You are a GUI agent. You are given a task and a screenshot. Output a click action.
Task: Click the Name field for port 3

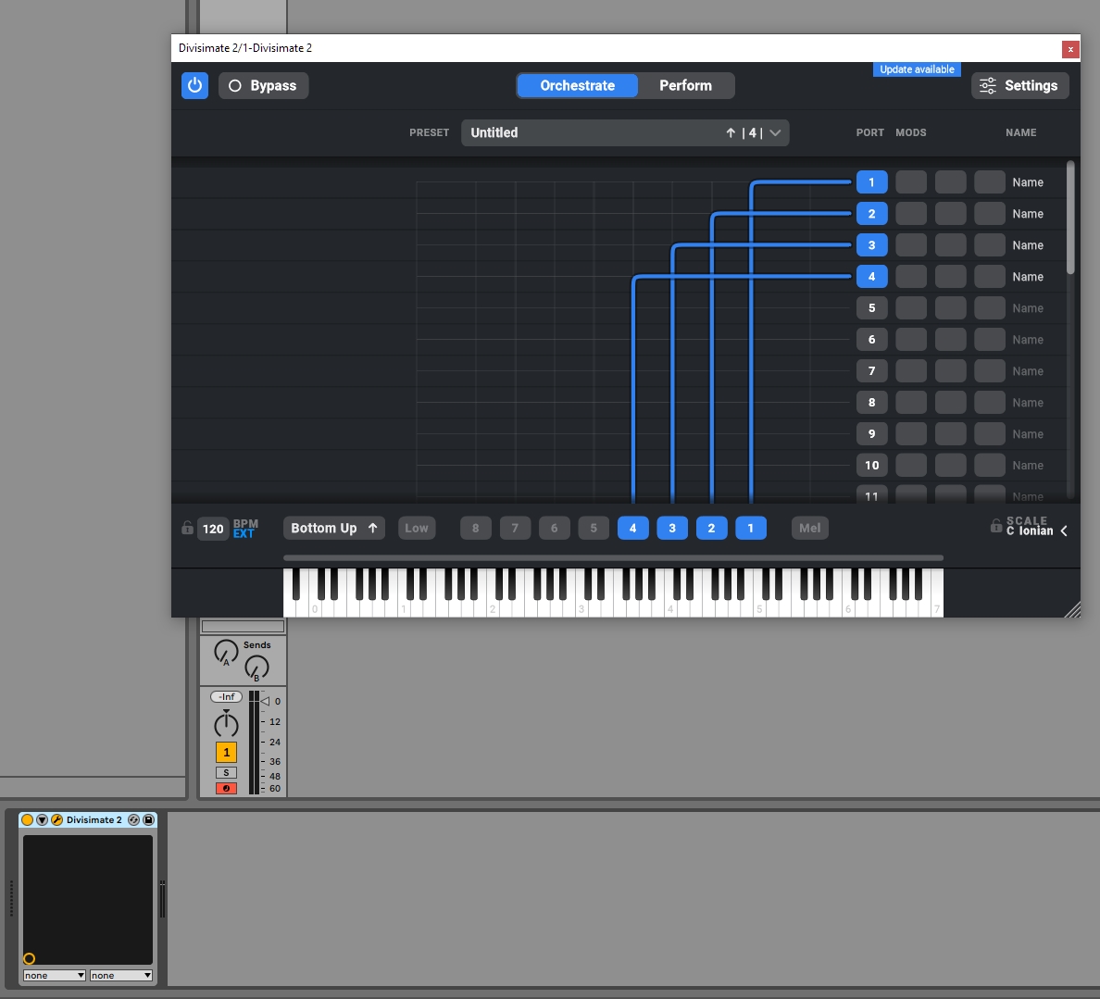1028,245
